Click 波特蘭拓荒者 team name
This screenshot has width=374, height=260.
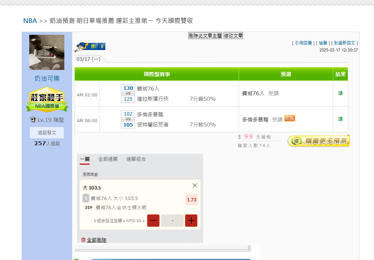coord(152,125)
